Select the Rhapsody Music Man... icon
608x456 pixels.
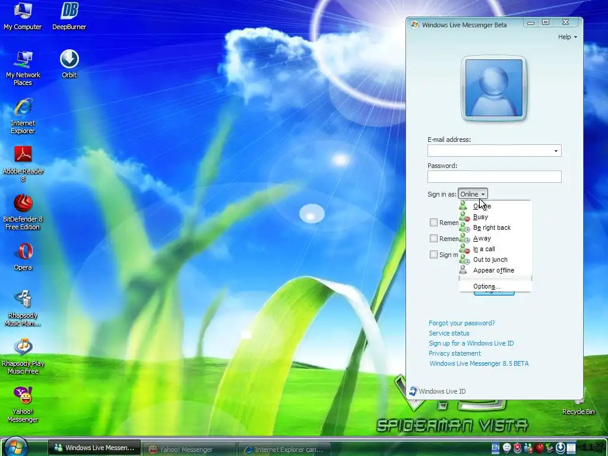[x=23, y=309]
